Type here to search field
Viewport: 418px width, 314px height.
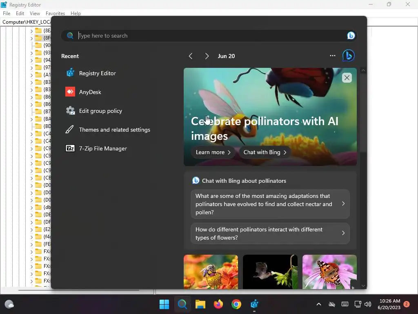click(x=209, y=36)
